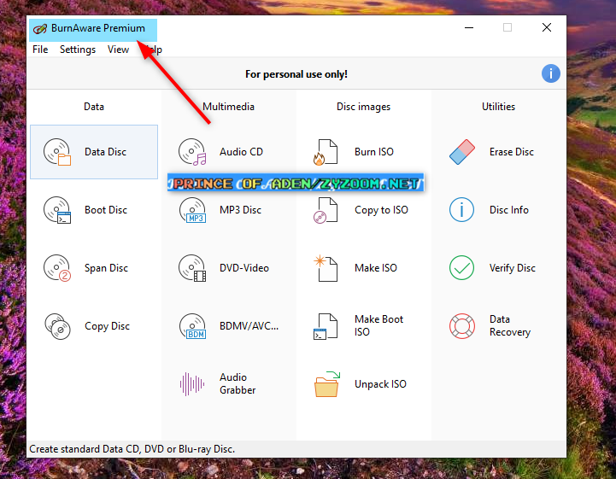This screenshot has height=479, width=616.
Task: Minimize the BurnAware window
Action: tap(469, 27)
